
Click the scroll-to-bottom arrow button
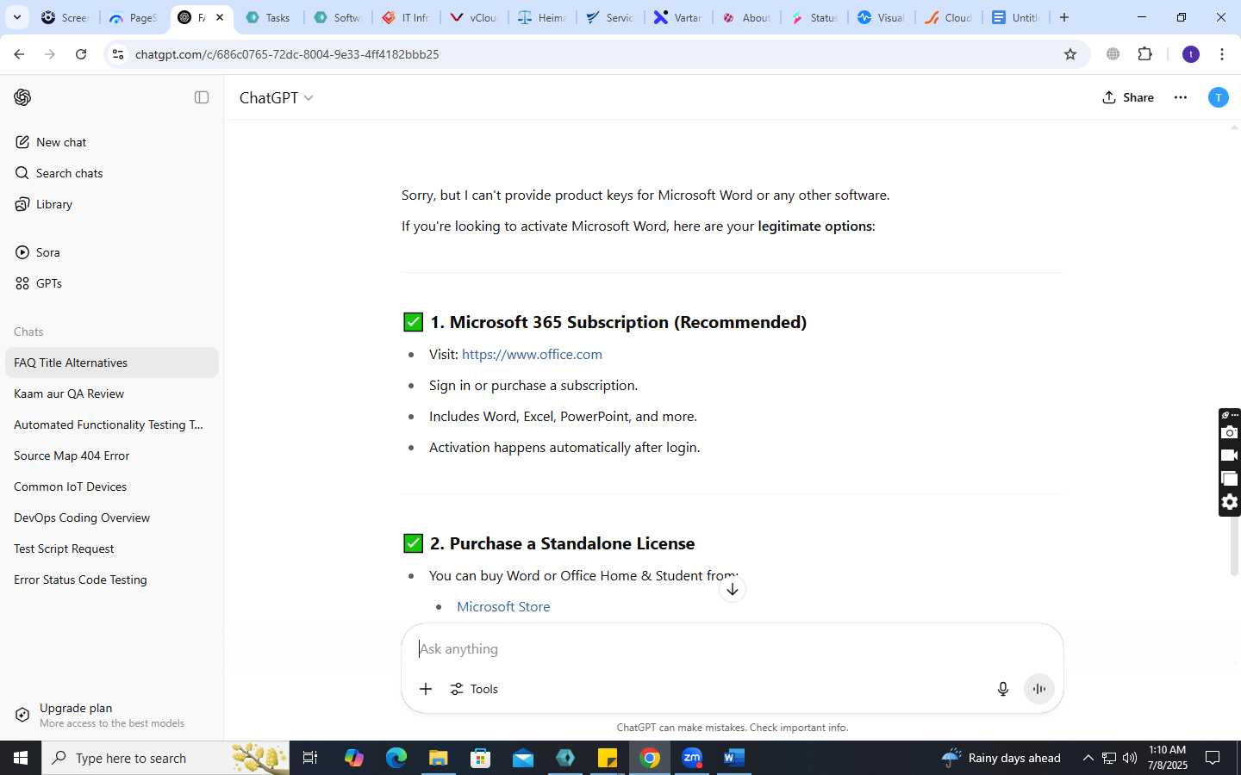point(732,589)
